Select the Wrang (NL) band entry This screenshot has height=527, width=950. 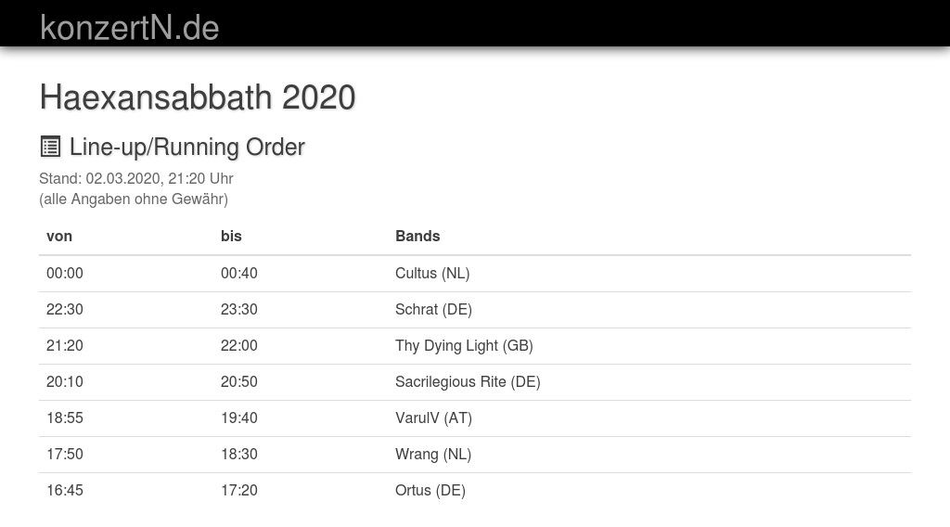[x=433, y=454]
